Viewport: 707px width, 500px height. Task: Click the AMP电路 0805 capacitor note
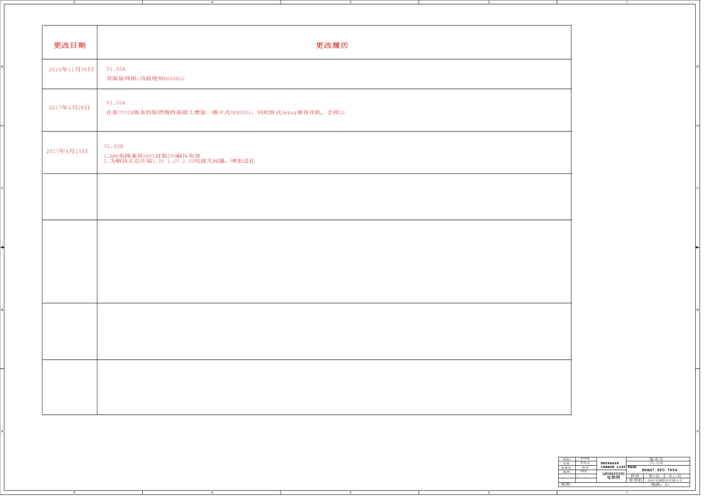tap(152, 156)
